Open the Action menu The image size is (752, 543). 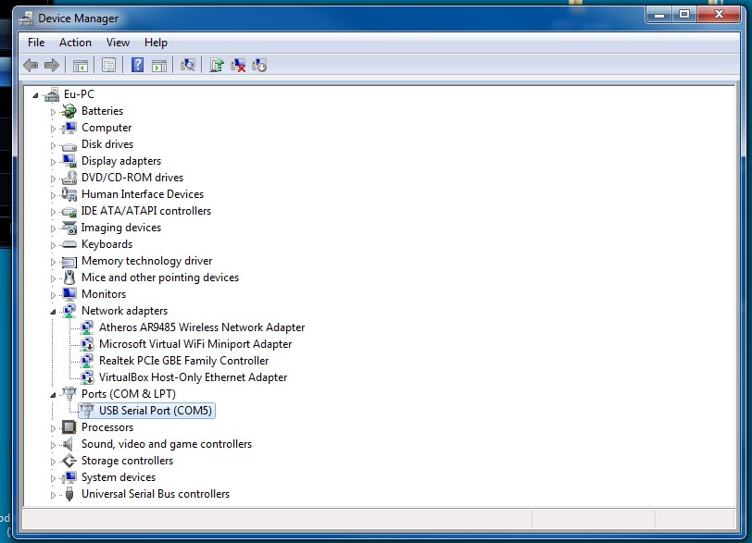pyautogui.click(x=75, y=43)
